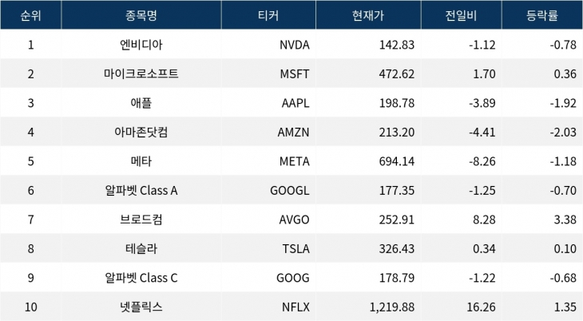Click the 등락률 column header
The image size is (583, 321).
[x=541, y=15]
